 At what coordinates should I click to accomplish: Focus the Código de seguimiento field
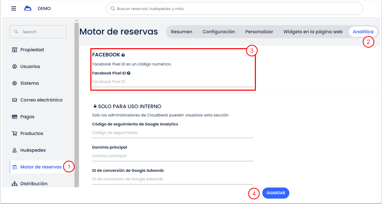pos(173,133)
